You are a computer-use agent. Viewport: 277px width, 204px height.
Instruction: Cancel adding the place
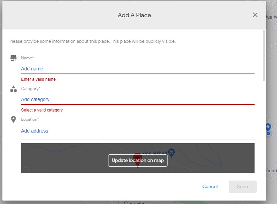(210, 186)
